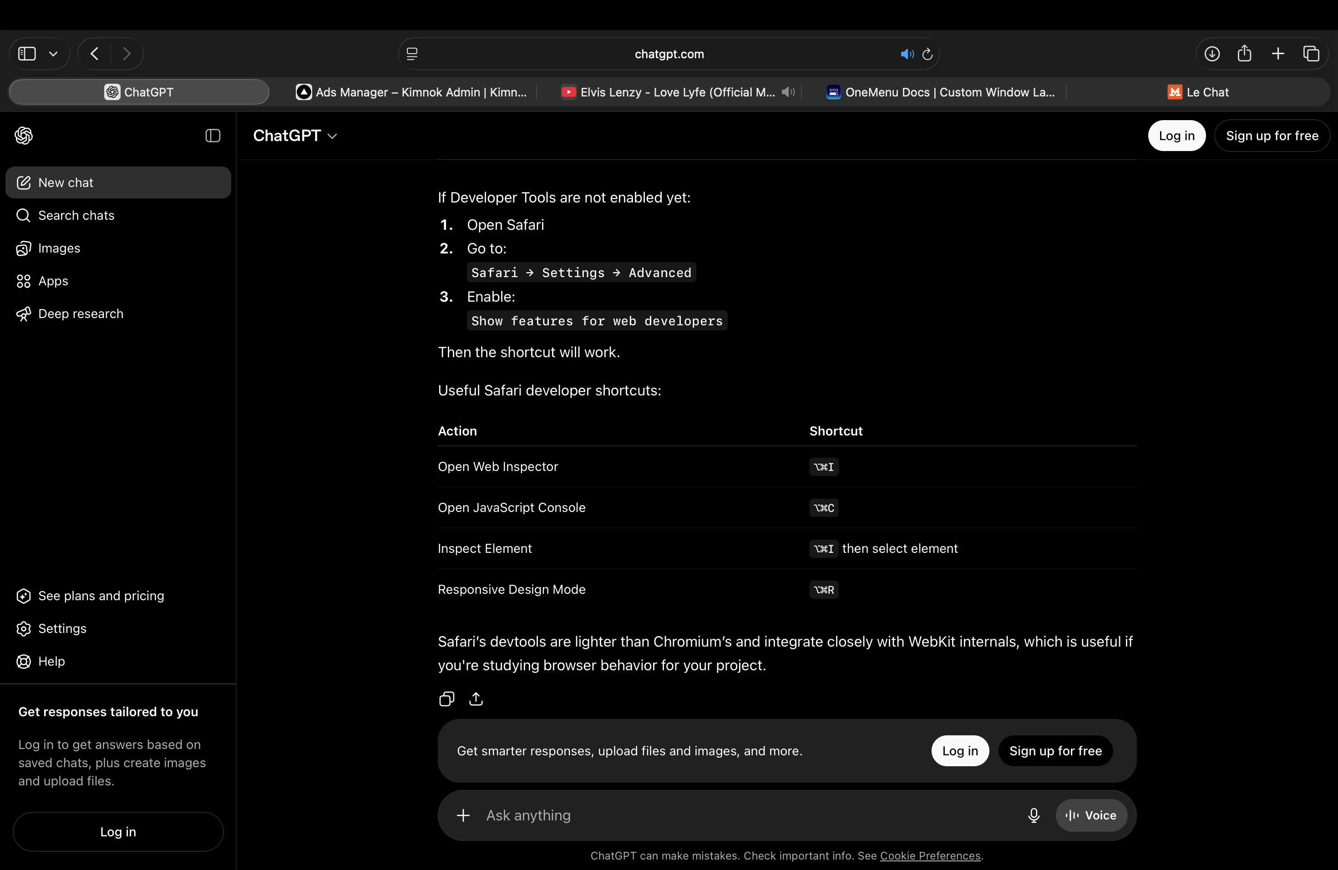Click the ChatGPT logo in sidebar

pyautogui.click(x=24, y=136)
